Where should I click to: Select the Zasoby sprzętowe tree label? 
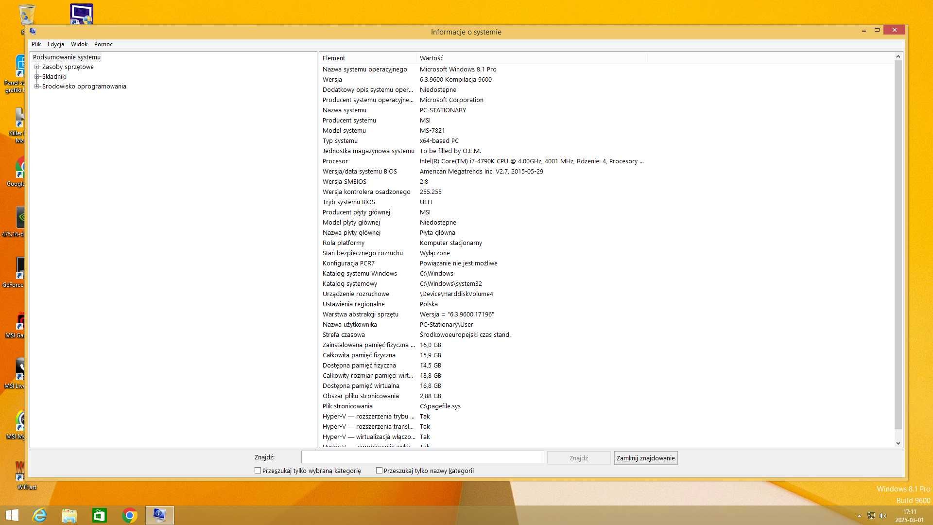(x=68, y=67)
